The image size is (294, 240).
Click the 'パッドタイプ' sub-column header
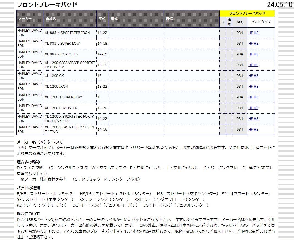point(261,22)
